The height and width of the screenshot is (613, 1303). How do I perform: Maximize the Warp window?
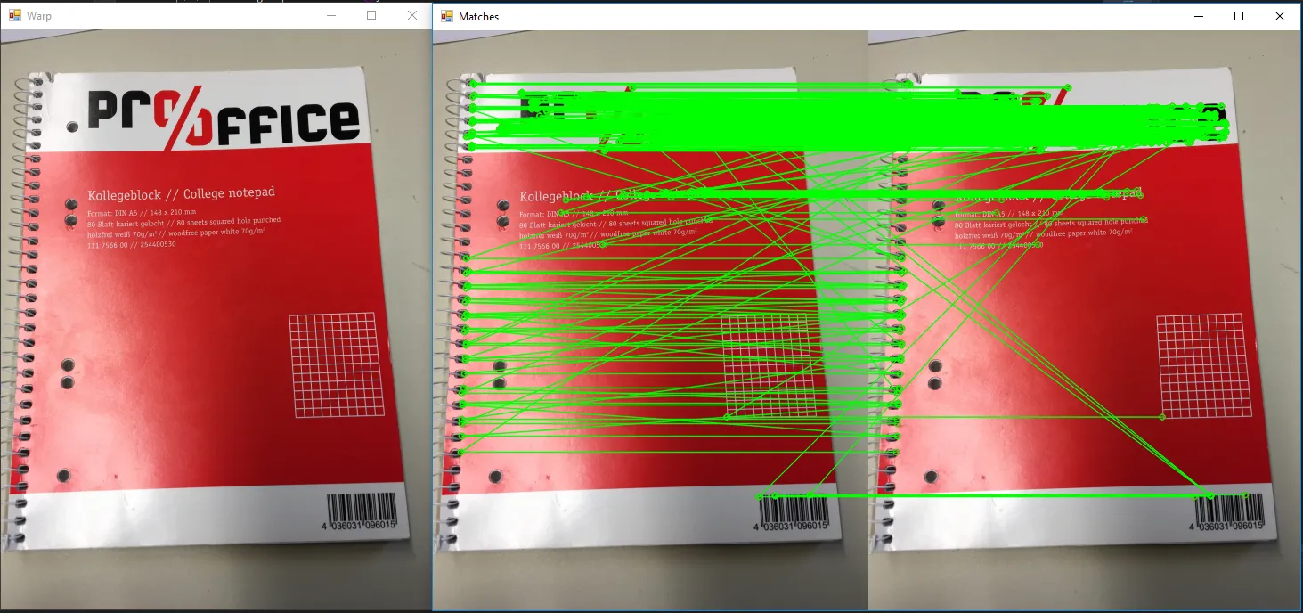[x=371, y=15]
